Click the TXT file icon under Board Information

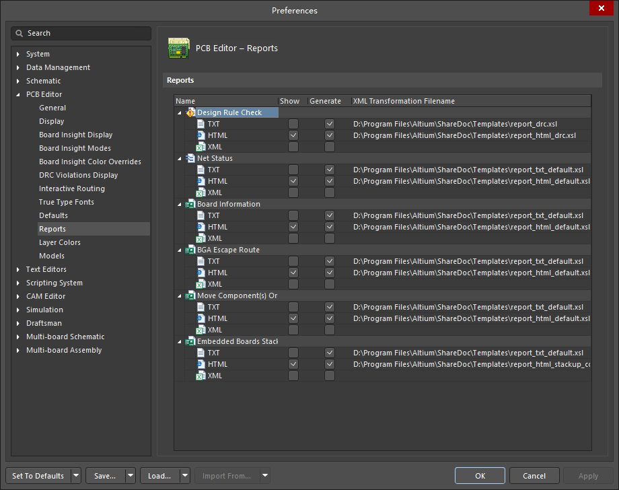(x=201, y=215)
